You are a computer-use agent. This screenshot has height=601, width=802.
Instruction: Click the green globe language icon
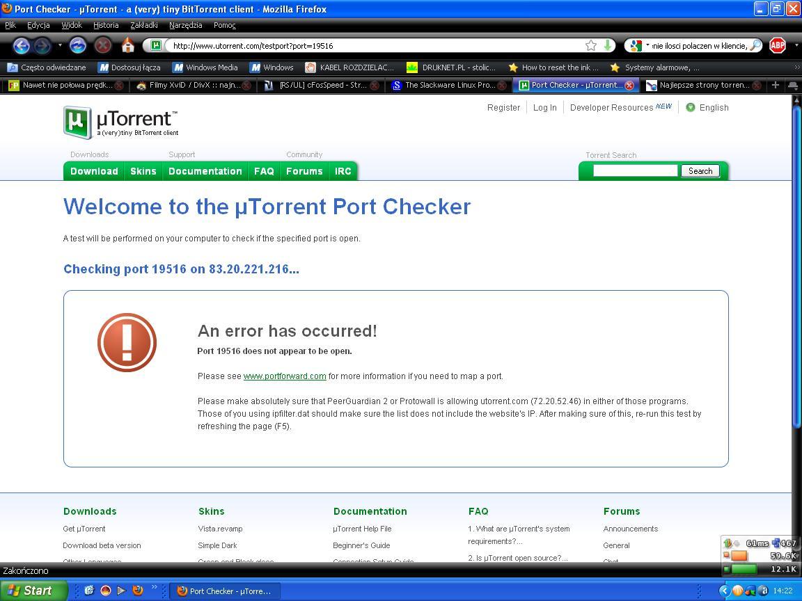pyautogui.click(x=691, y=107)
